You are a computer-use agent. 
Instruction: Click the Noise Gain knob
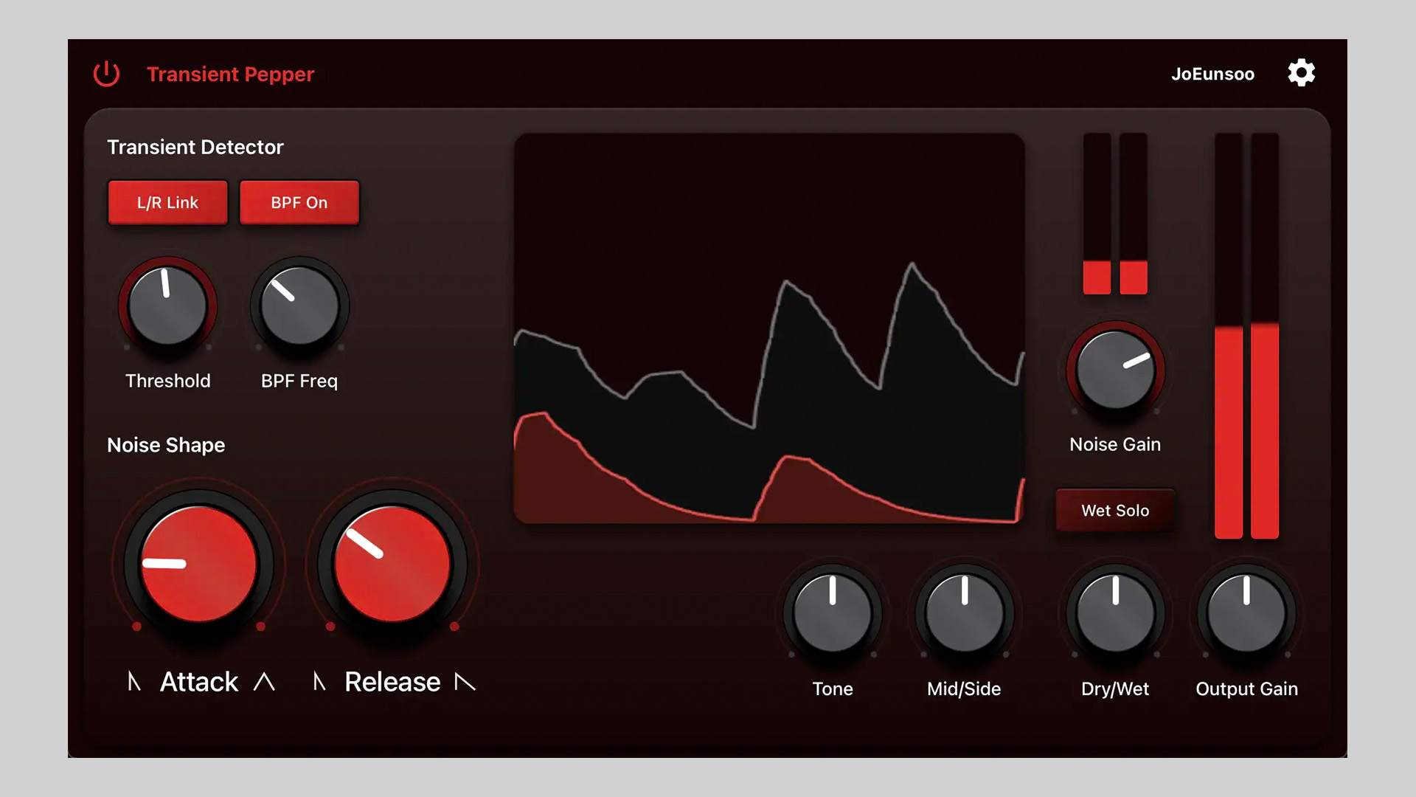tap(1115, 370)
